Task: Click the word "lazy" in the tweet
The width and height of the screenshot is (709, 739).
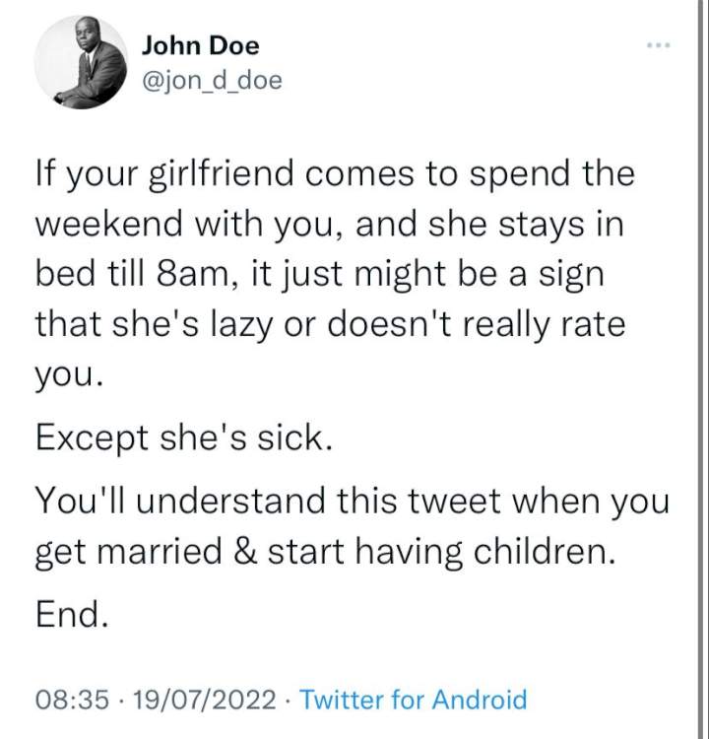Action: click(x=240, y=326)
